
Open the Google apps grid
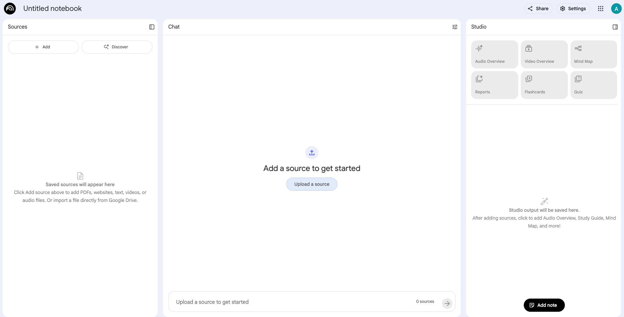pos(601,8)
